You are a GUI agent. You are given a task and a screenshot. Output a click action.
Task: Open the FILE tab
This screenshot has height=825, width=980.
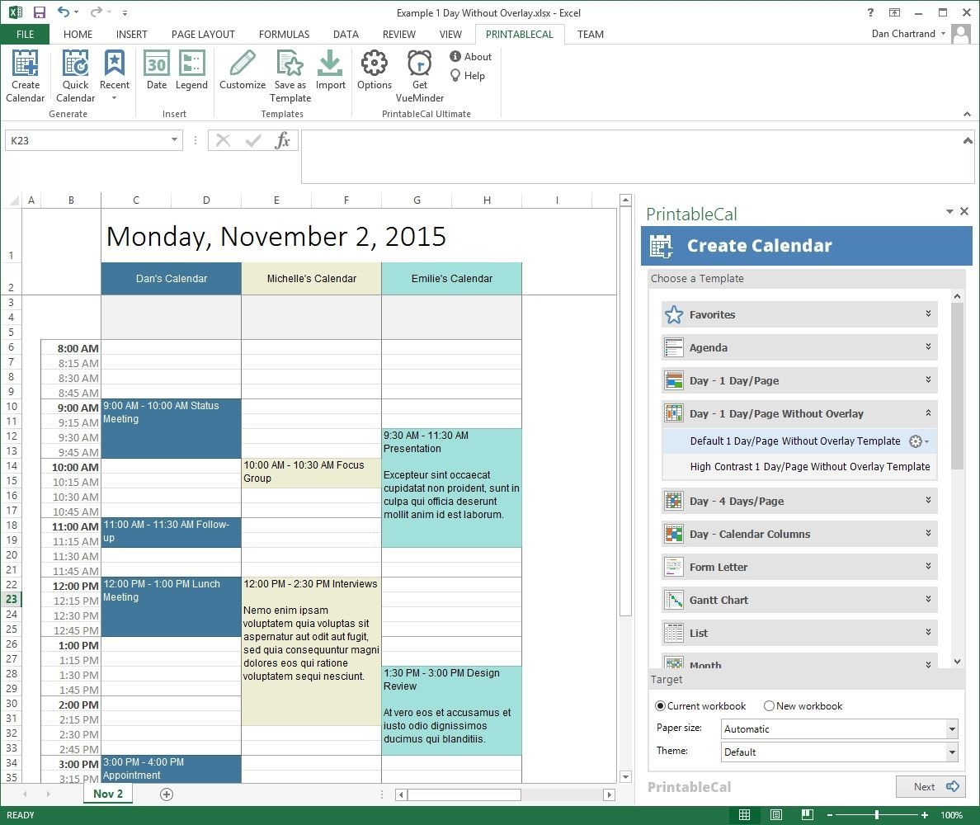[x=25, y=34]
